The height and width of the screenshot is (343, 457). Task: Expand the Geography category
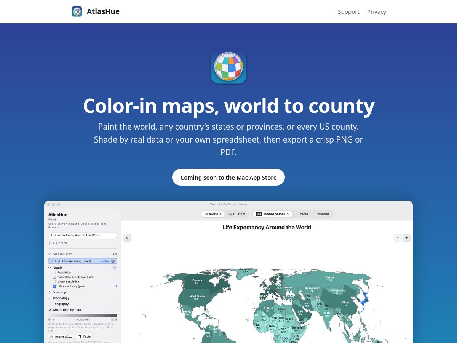point(50,304)
